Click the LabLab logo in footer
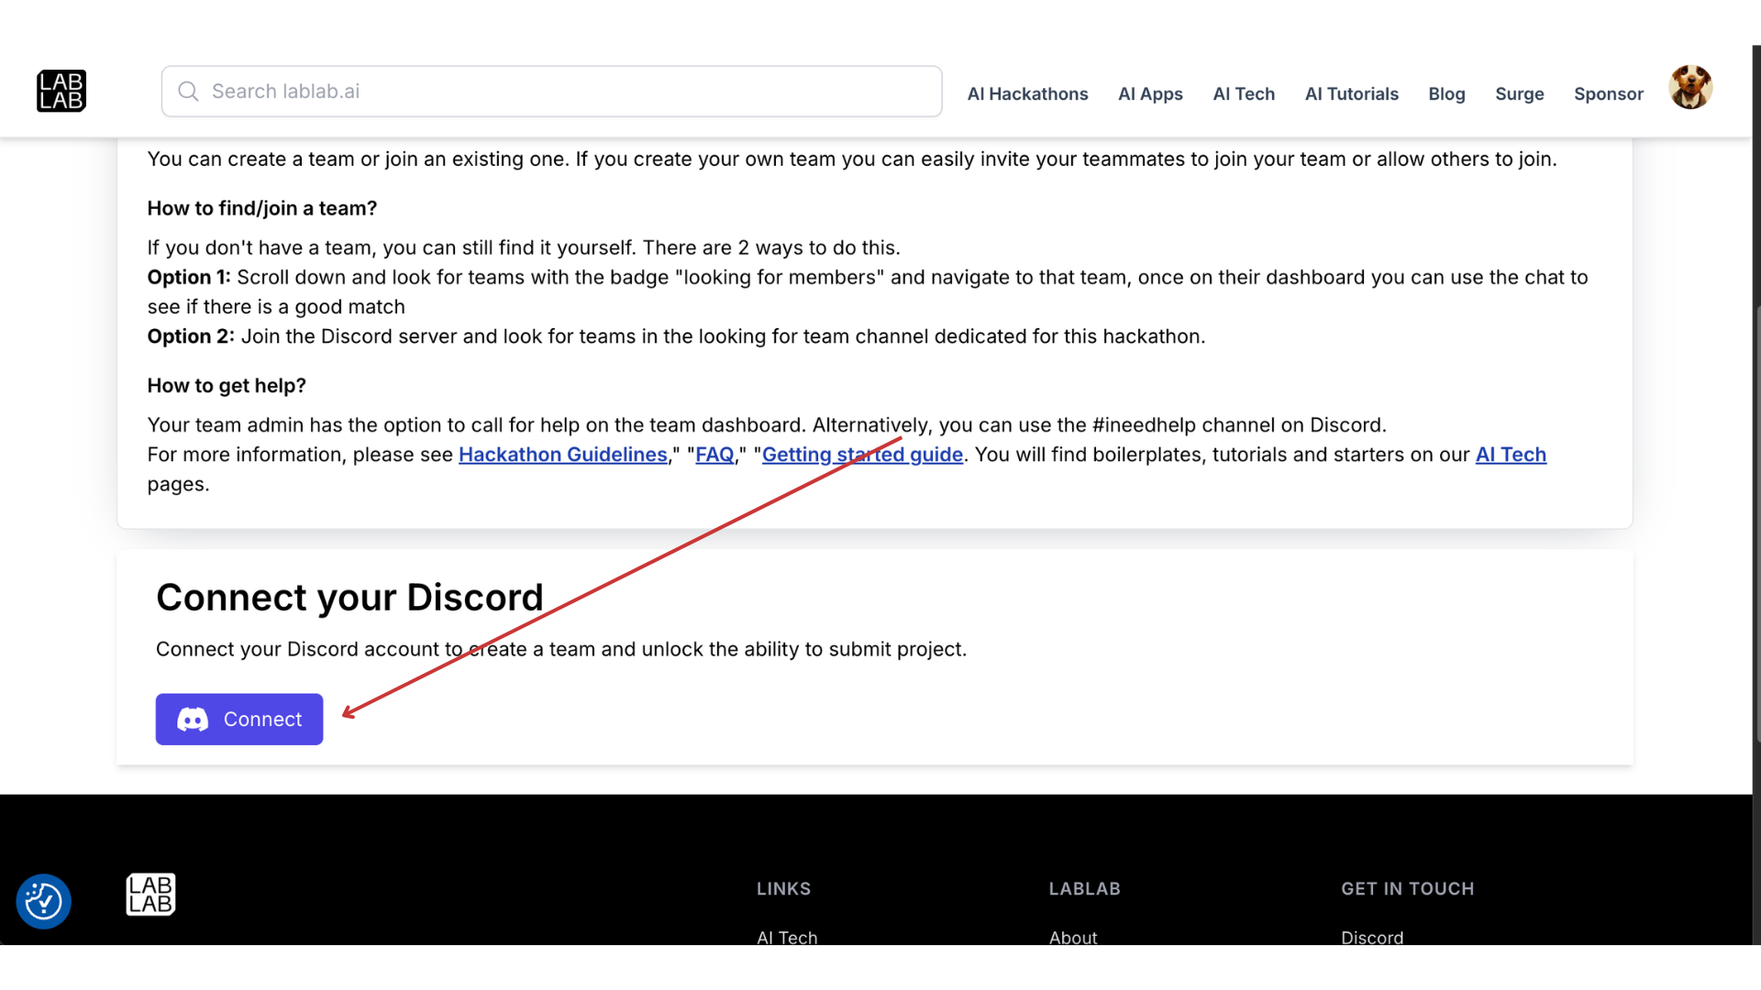1761x990 pixels. coord(150,895)
